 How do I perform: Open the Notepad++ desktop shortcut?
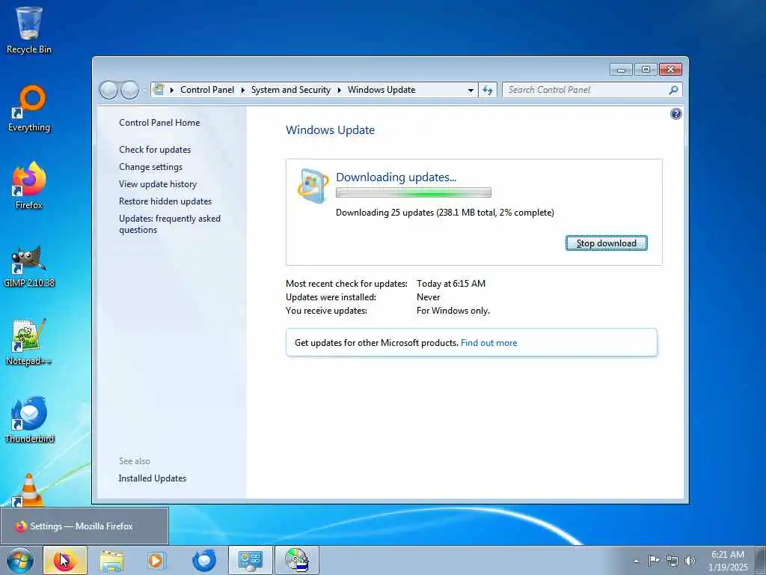coord(29,342)
